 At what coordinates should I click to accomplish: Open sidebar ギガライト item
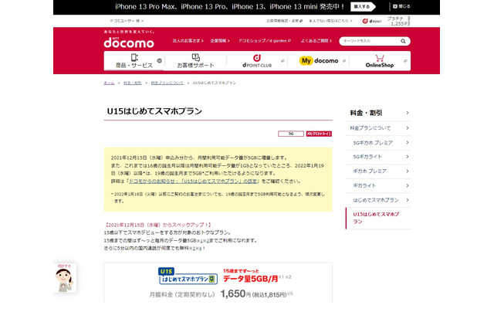(378, 185)
